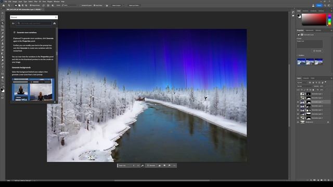Click Lock All icon in Layers panel
The height and width of the screenshot is (187, 333).
tap(313, 90)
